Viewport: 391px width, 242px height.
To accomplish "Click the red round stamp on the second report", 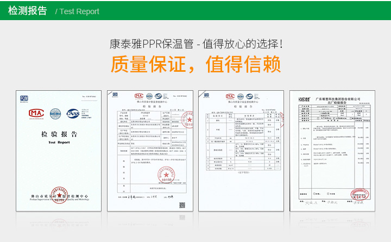I will click(x=165, y=176).
